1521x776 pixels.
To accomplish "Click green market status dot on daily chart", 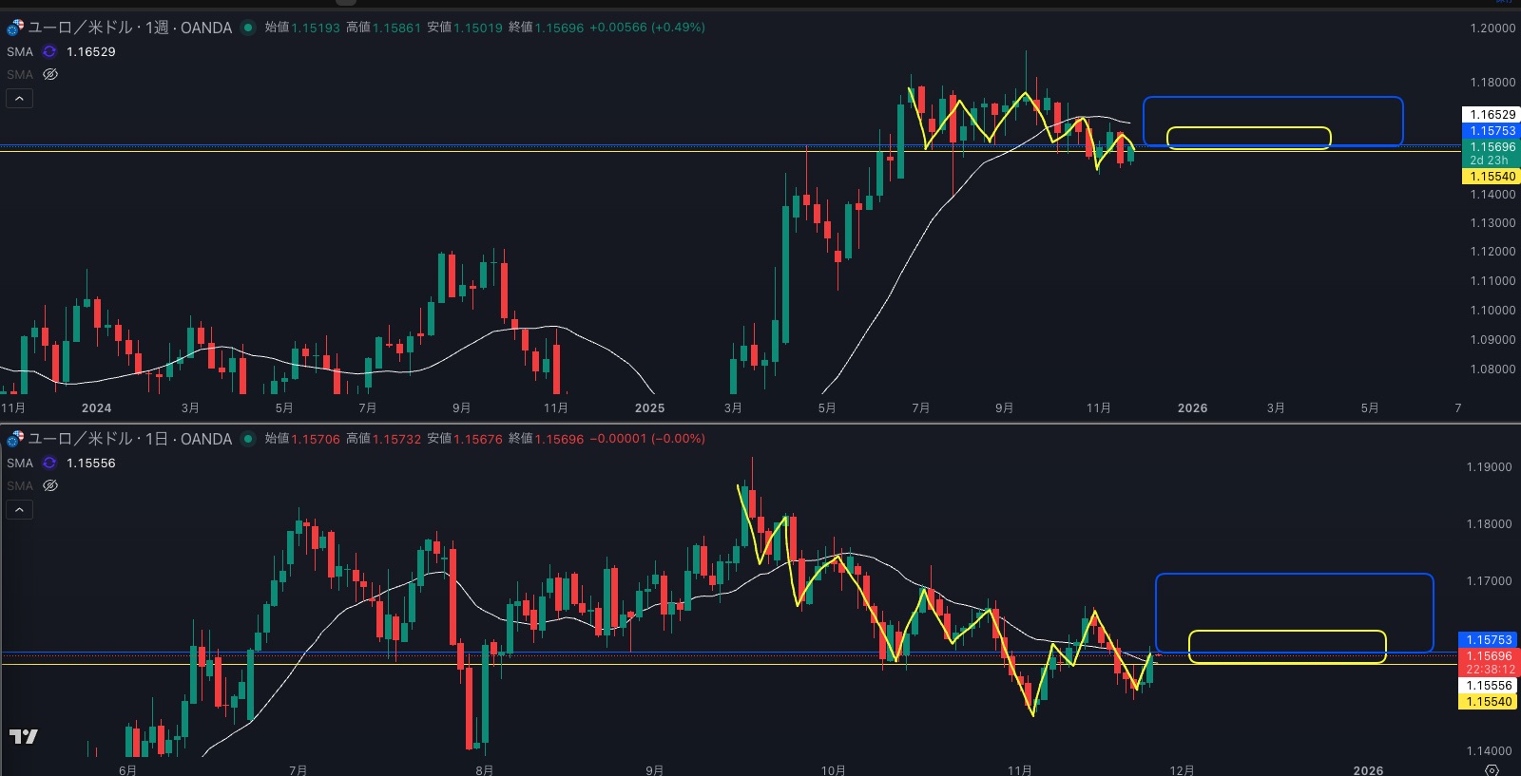I will click(248, 439).
